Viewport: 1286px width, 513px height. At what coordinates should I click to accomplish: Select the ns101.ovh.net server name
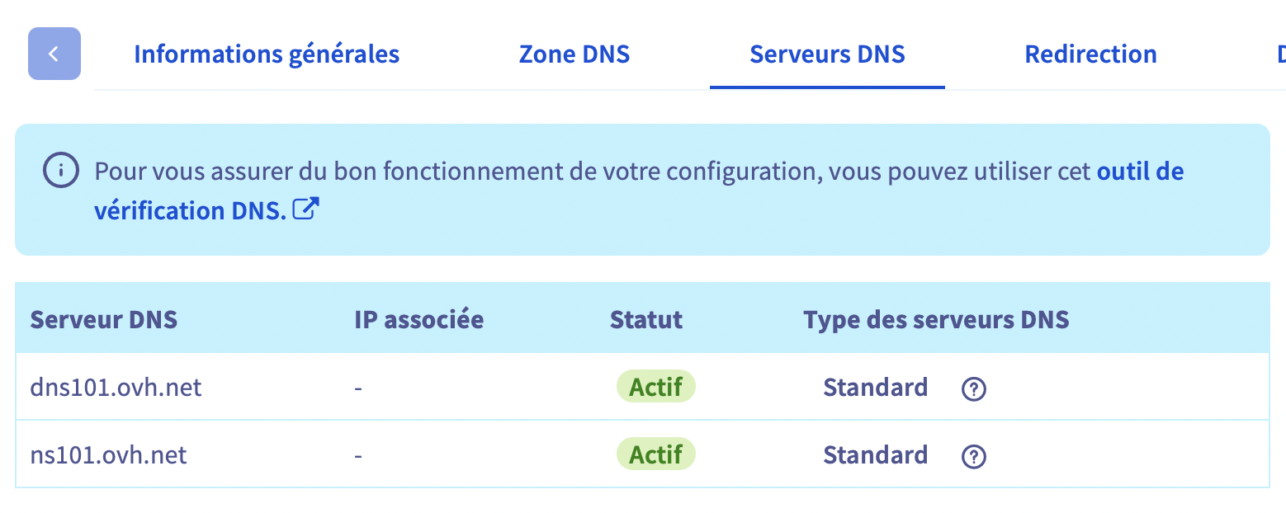pyautogui.click(x=109, y=454)
